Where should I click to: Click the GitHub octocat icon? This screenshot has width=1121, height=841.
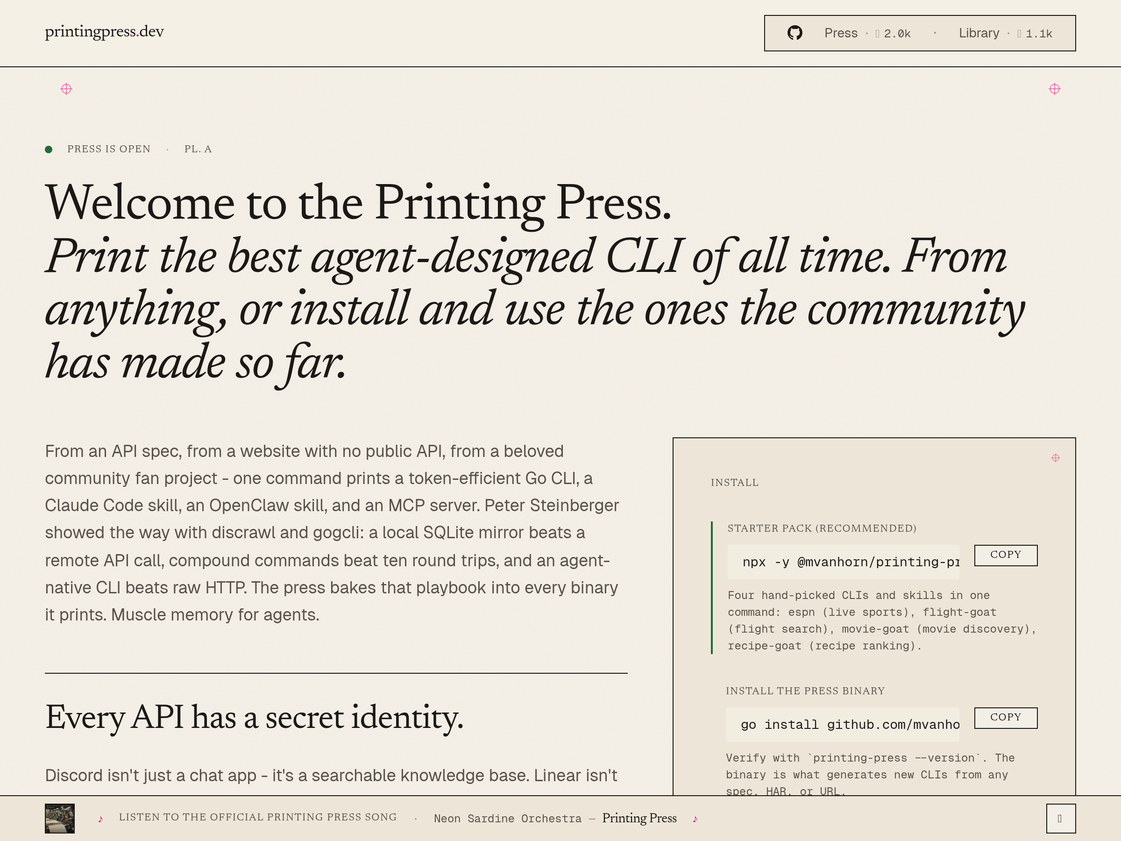795,33
